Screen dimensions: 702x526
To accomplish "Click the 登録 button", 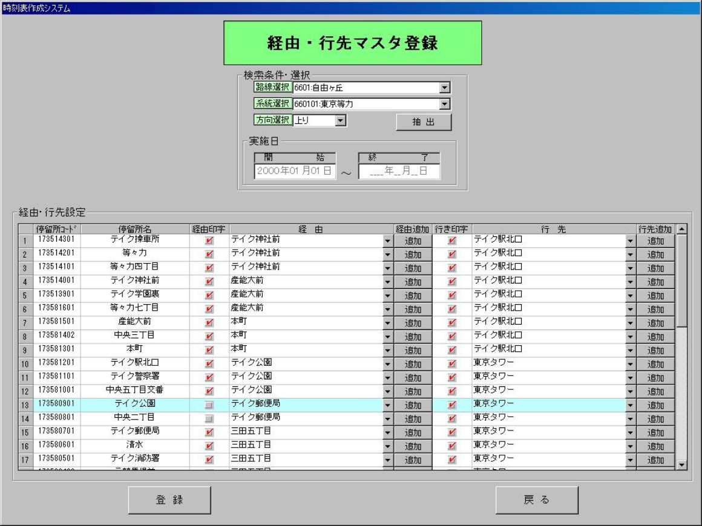I will pos(169,500).
